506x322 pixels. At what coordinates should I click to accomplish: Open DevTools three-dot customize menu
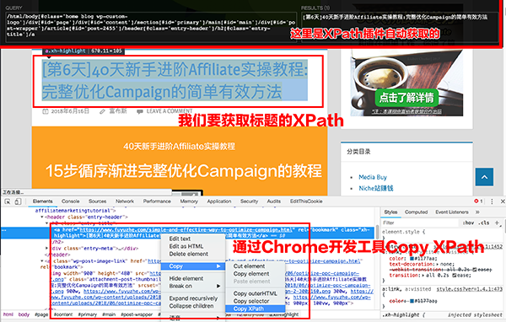point(492,201)
